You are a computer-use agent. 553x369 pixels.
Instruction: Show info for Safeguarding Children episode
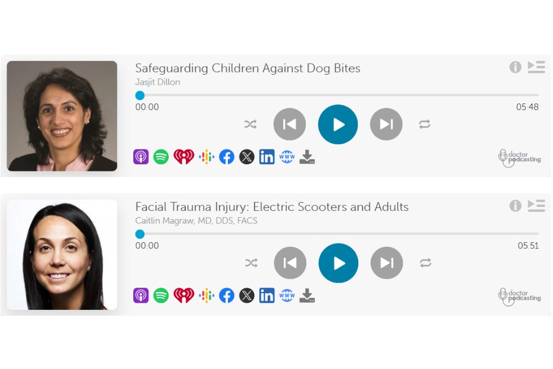515,67
